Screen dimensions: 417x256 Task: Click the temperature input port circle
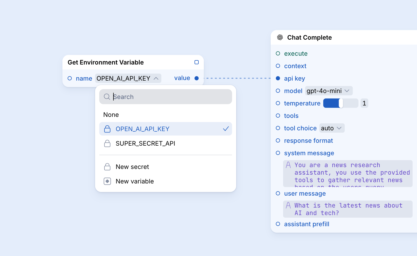click(278, 103)
